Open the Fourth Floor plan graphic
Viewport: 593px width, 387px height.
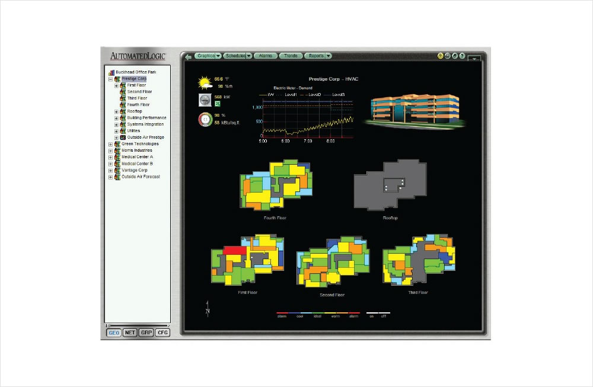pyautogui.click(x=276, y=184)
